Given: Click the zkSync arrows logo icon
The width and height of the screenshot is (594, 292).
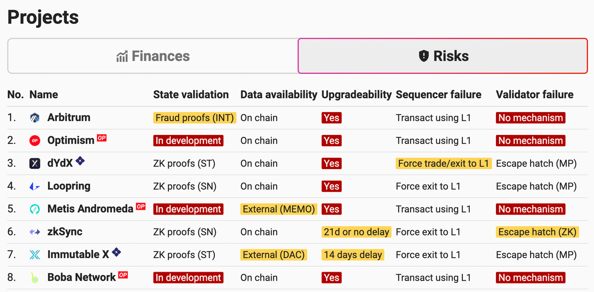Looking at the screenshot, I should (35, 232).
